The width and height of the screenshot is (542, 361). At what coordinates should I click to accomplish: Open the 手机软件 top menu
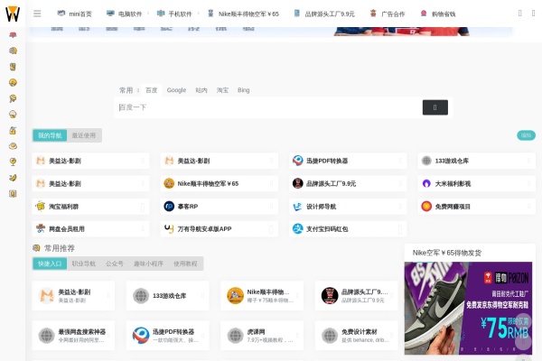[x=174, y=14]
